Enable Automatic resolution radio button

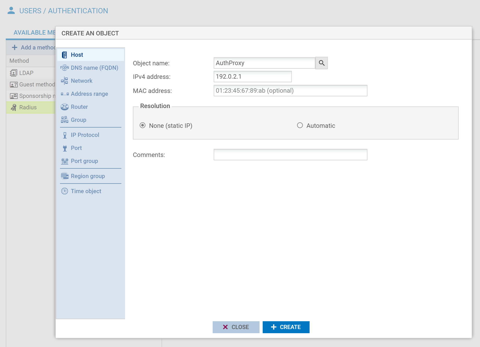pos(300,125)
